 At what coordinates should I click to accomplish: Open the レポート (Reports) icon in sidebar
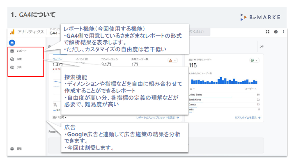tap(12, 51)
